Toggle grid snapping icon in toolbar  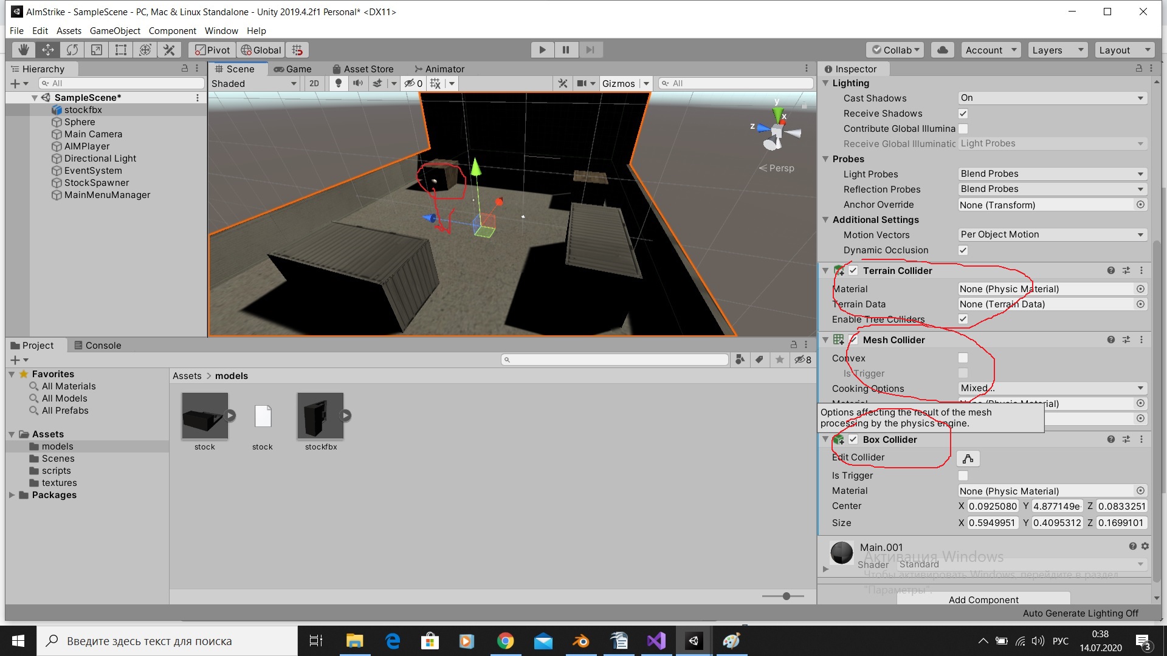[297, 50]
